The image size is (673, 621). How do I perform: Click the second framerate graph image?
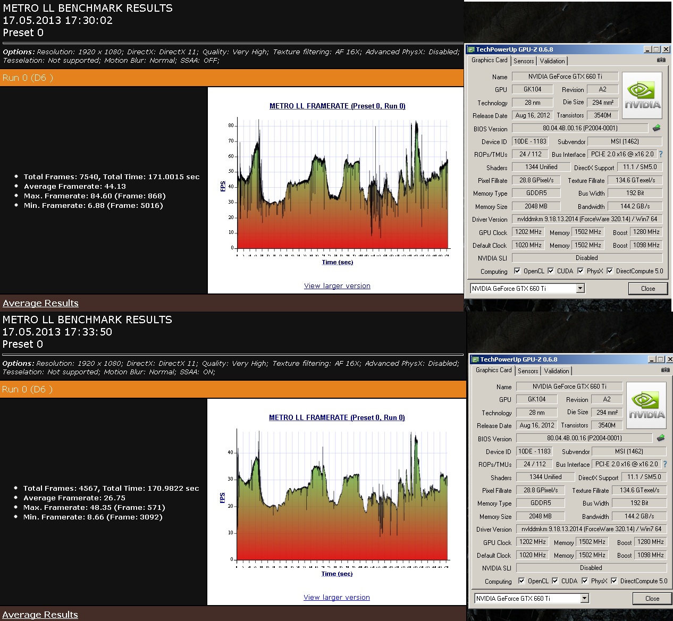pyautogui.click(x=335, y=502)
